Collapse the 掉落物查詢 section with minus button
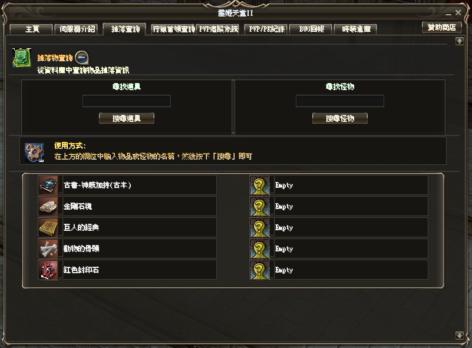 (81, 58)
